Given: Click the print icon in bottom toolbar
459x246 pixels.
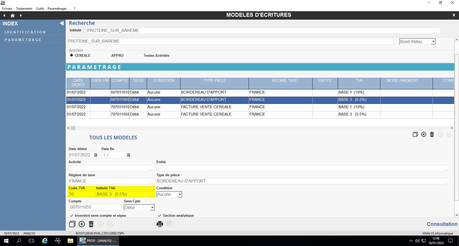Looking at the screenshot, I should point(160,224).
